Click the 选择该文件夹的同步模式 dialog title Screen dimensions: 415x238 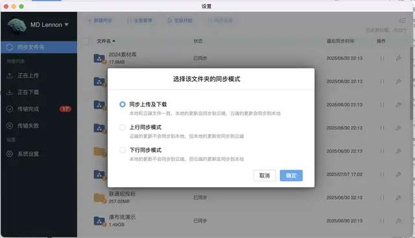click(x=206, y=79)
